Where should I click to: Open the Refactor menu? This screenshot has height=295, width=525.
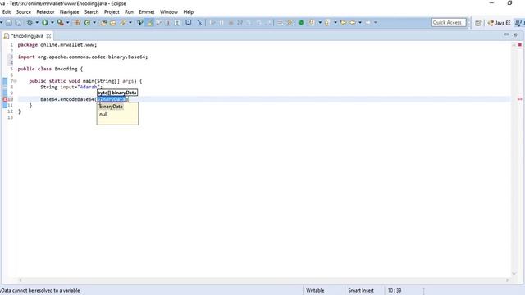point(45,12)
